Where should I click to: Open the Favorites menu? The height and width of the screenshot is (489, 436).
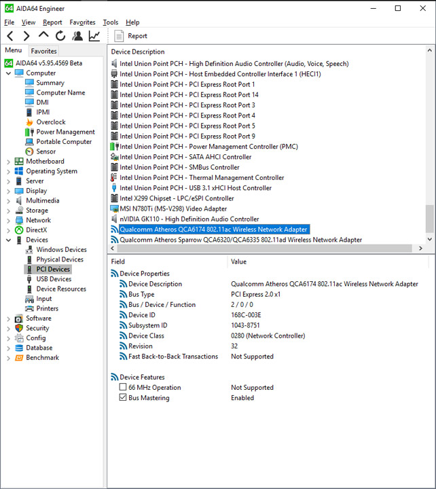pyautogui.click(x=82, y=22)
